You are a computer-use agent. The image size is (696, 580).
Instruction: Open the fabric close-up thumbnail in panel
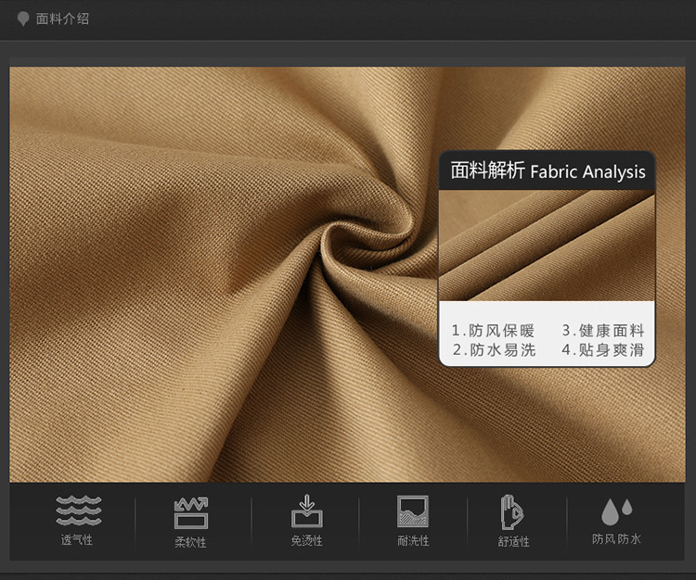(548, 246)
